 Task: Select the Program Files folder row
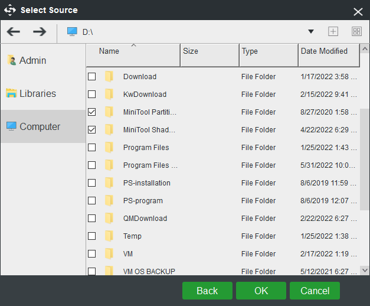[x=146, y=148]
